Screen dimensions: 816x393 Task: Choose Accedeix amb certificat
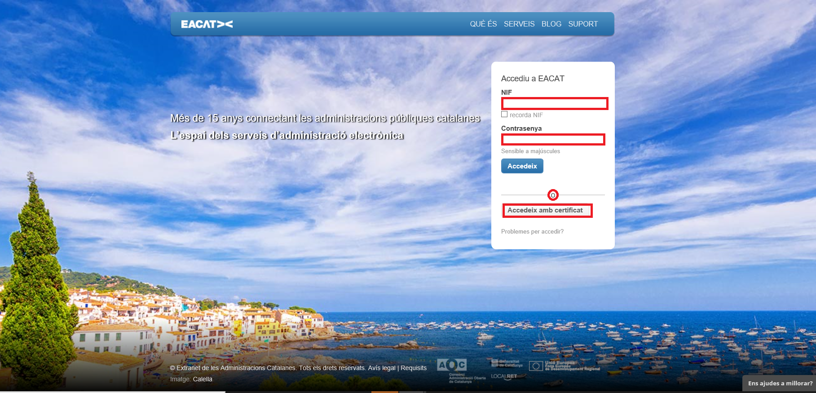pos(547,210)
